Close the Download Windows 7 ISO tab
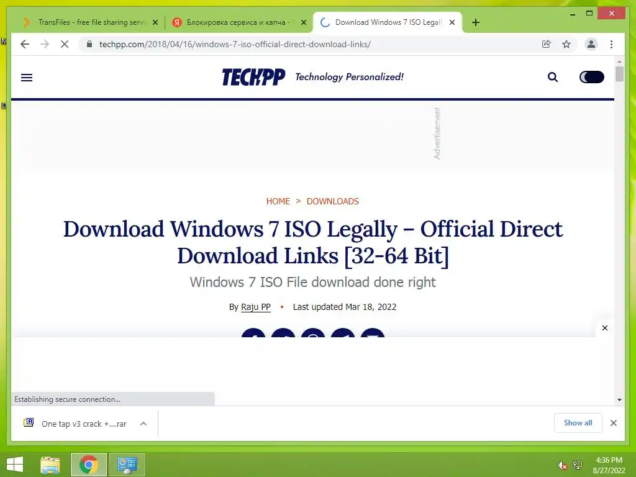The image size is (636, 477). 452,22
